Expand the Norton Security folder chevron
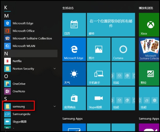 point(55,69)
